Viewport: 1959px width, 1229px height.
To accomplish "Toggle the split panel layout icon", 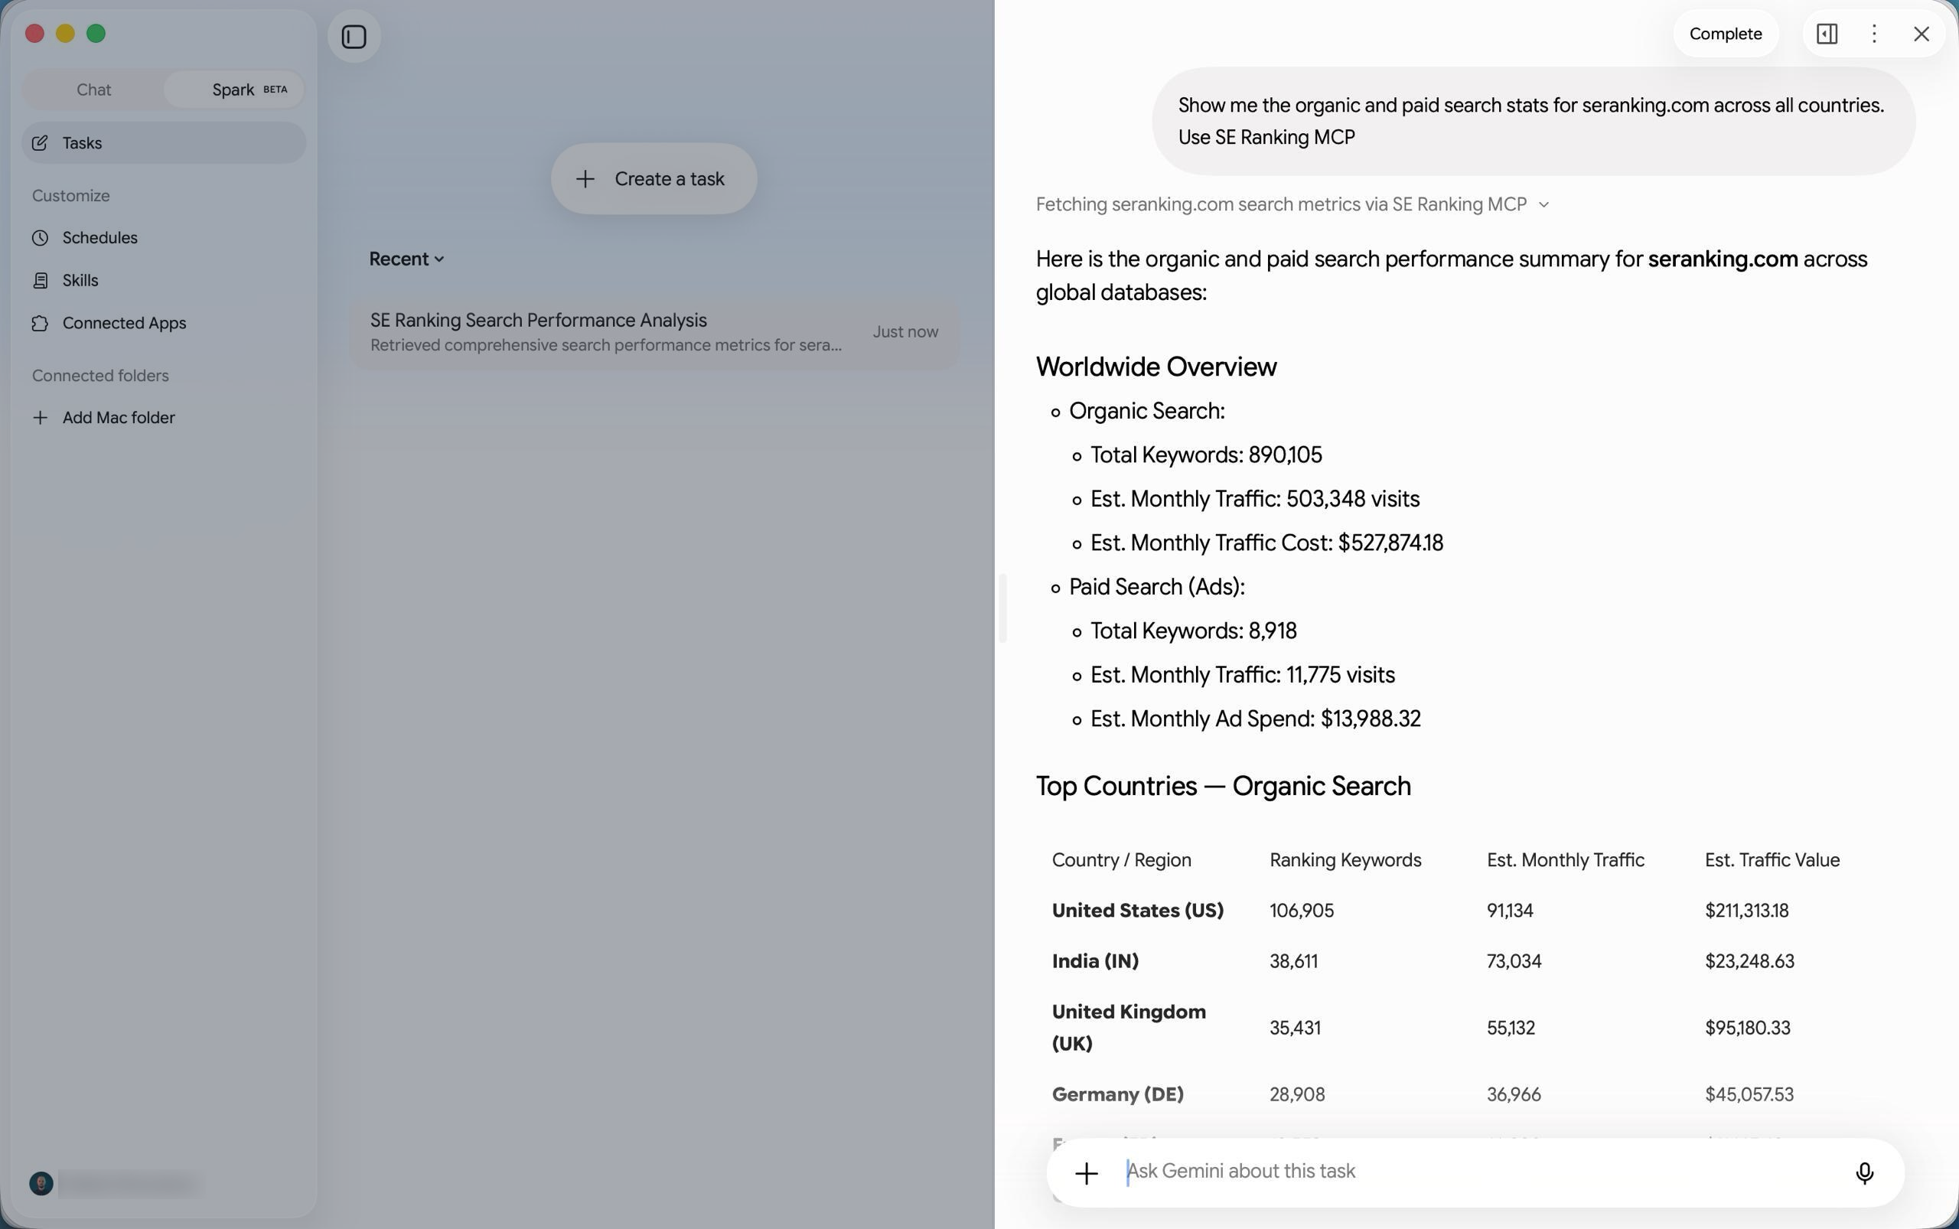I will [x=1827, y=34].
